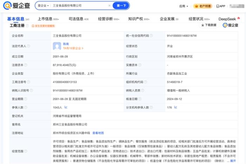This screenshot has width=246, height=164.
Task: Select the credit code 91410000514683187W beside 统一社会信用代码
Action: [182, 36]
